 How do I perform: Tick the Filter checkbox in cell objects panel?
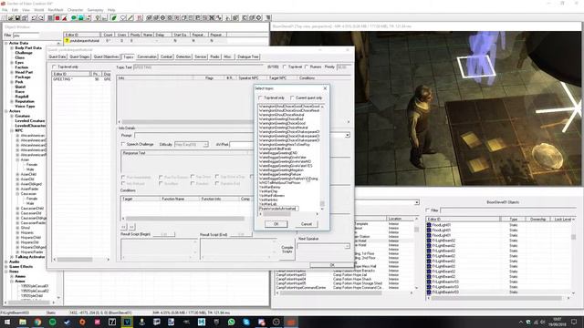point(428,210)
